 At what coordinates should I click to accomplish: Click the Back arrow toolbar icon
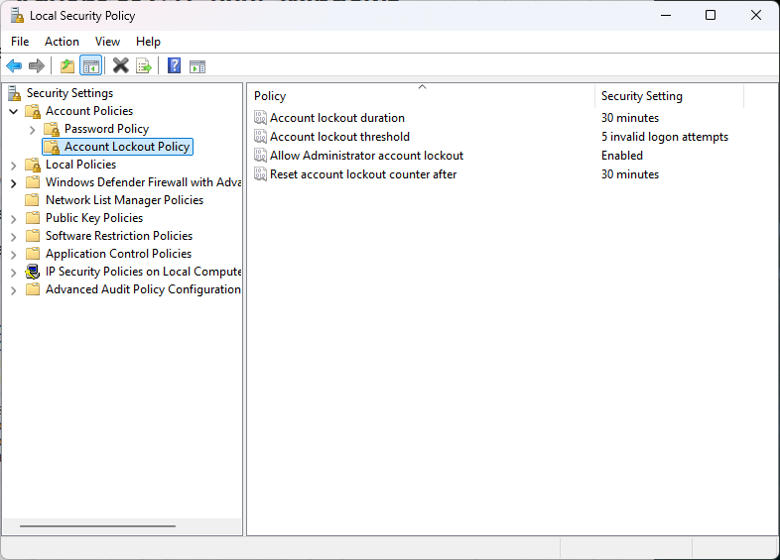[14, 66]
